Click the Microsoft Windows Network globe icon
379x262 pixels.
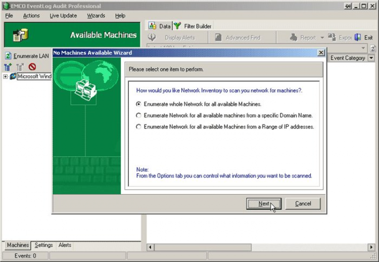click(13, 76)
